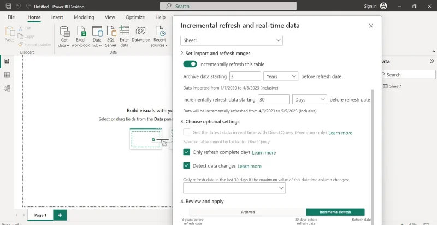This screenshot has height=225, width=437.
Task: Click the Archive data starting number field
Action: (245, 76)
